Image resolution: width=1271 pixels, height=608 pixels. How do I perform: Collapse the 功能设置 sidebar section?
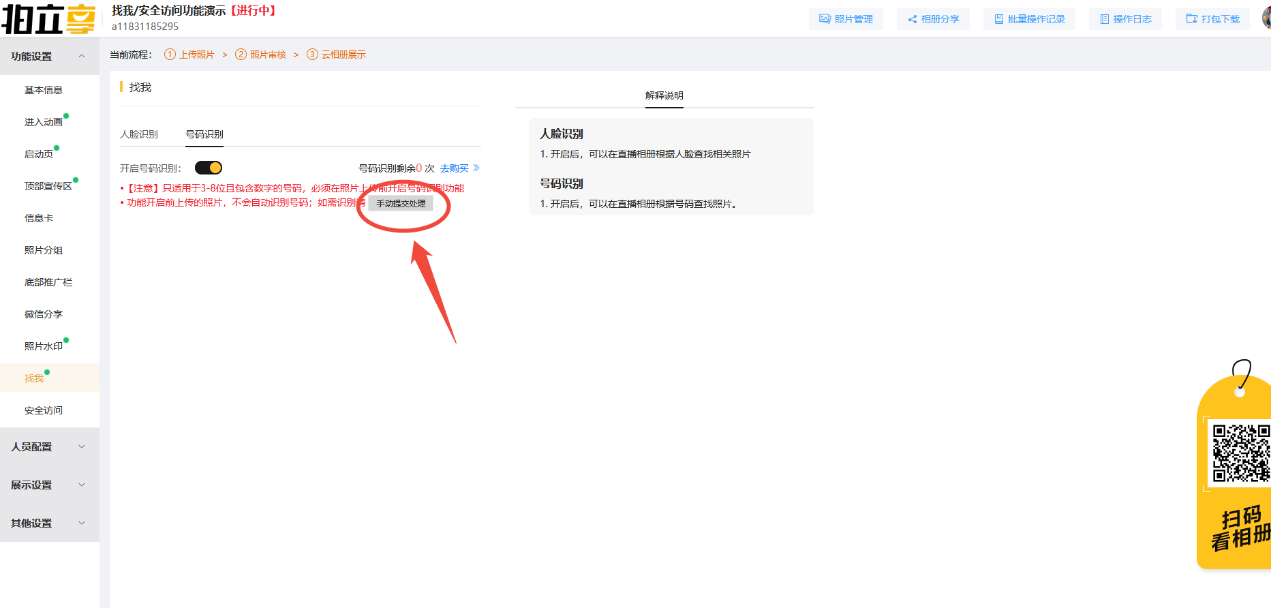82,56
